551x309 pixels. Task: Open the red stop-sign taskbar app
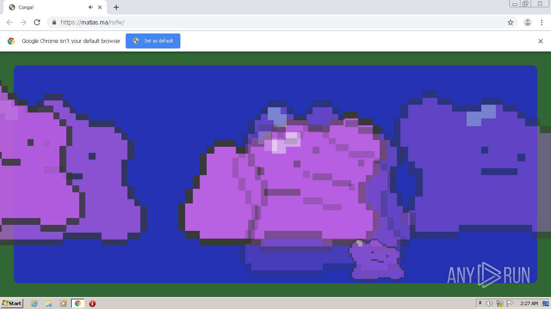click(92, 303)
